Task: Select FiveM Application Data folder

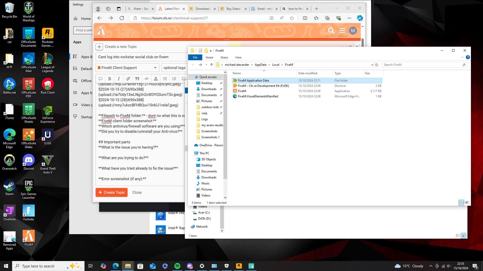Action: 307,81
